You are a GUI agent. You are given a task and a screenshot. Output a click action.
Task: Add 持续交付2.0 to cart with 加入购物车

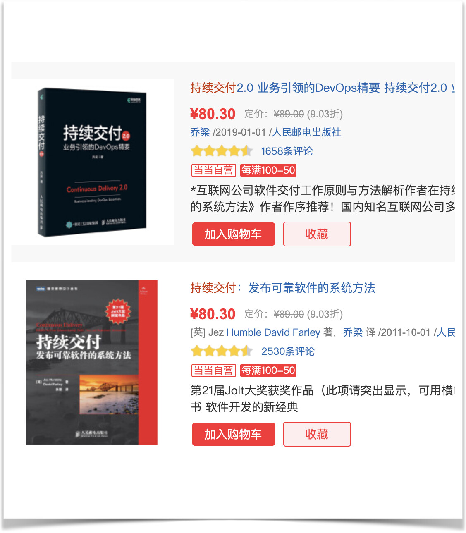click(x=234, y=234)
